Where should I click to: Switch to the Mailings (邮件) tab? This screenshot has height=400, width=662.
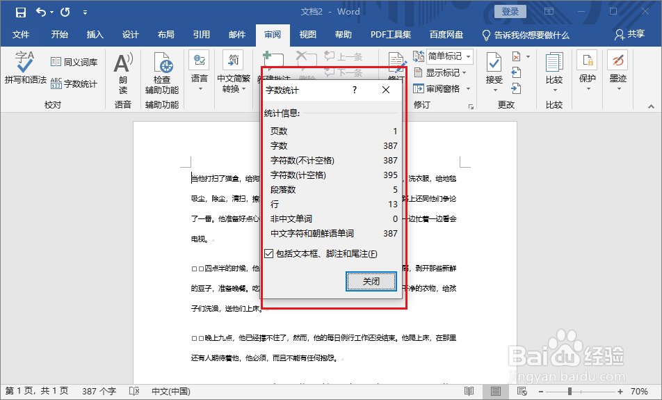tap(237, 35)
